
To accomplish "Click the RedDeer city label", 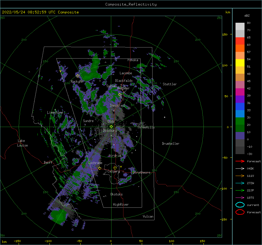I will click(x=123, y=88).
